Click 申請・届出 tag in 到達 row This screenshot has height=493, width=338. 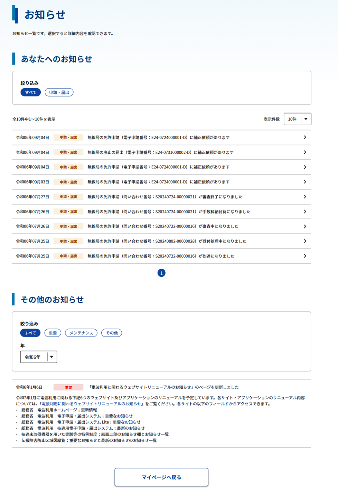tap(68, 256)
